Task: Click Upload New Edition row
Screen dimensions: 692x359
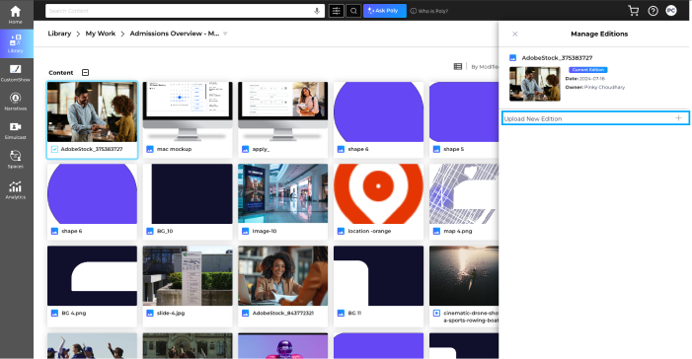Action: coord(595,118)
